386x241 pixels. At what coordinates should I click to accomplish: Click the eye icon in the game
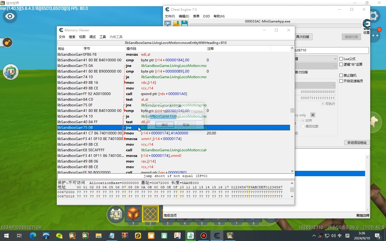point(10,16)
